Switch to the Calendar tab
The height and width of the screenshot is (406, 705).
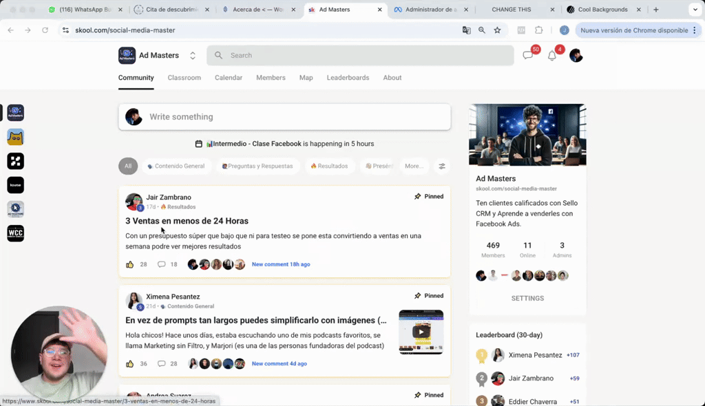pyautogui.click(x=229, y=78)
